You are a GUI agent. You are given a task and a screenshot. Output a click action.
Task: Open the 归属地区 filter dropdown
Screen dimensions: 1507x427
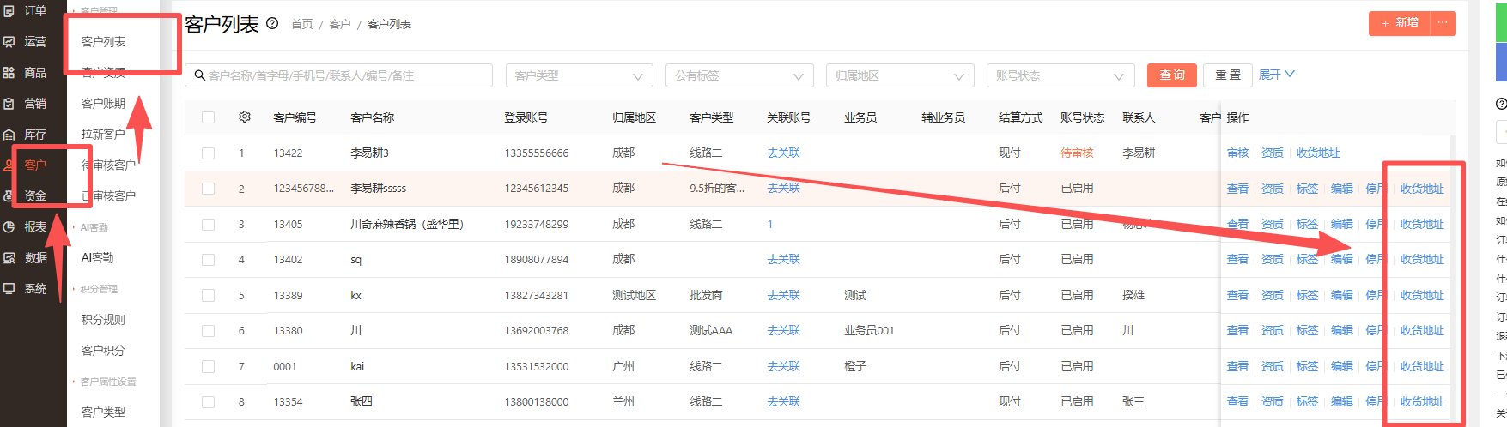900,75
